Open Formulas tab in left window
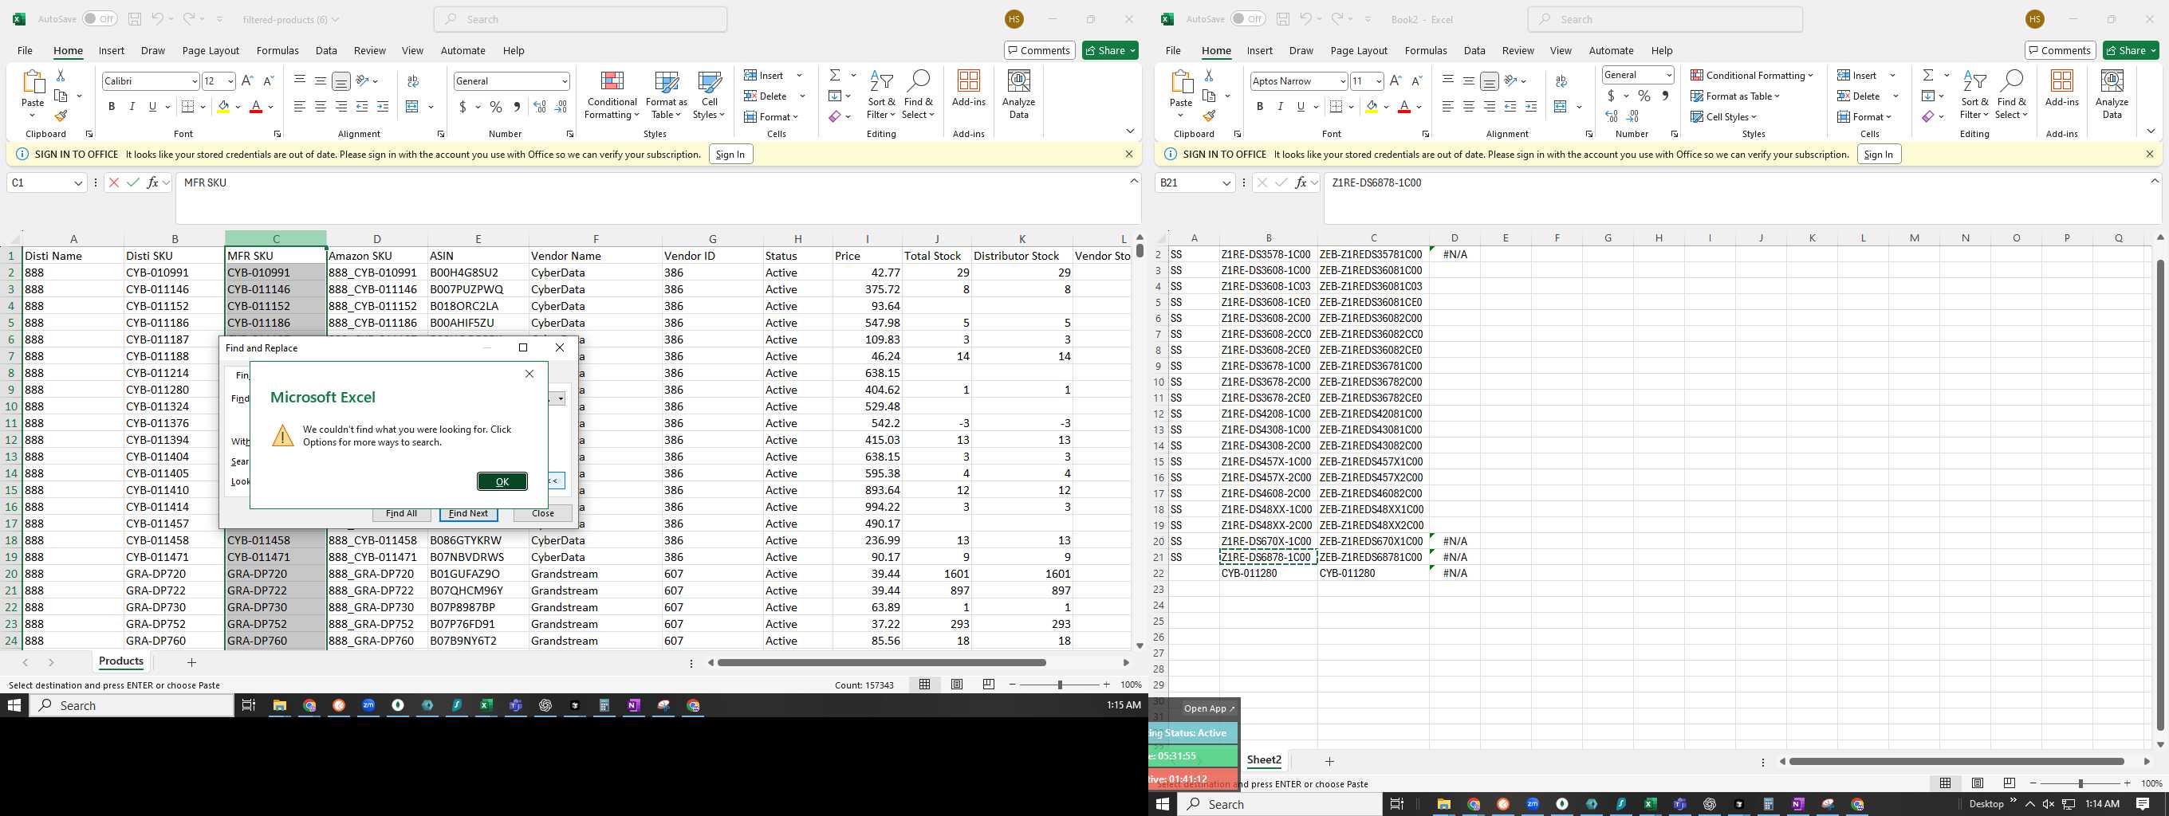The height and width of the screenshot is (816, 2169). pyautogui.click(x=277, y=50)
